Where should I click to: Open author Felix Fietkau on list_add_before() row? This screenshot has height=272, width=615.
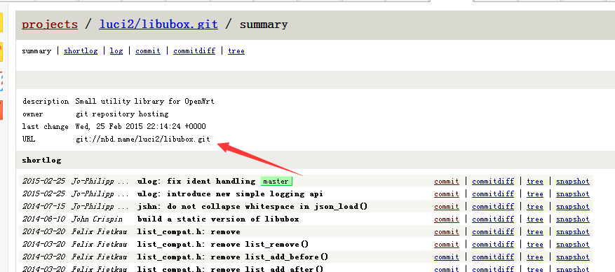[100, 257]
